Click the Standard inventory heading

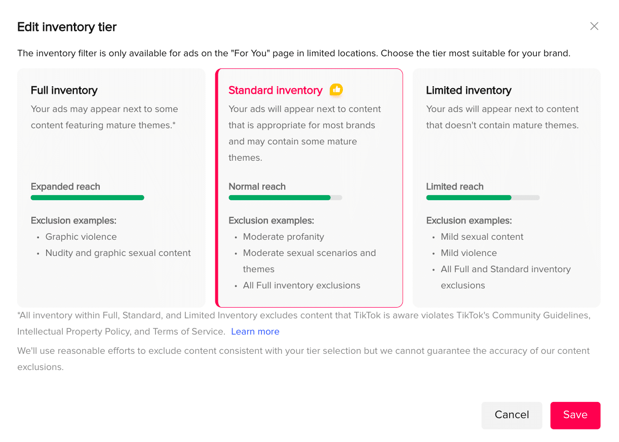coord(275,90)
